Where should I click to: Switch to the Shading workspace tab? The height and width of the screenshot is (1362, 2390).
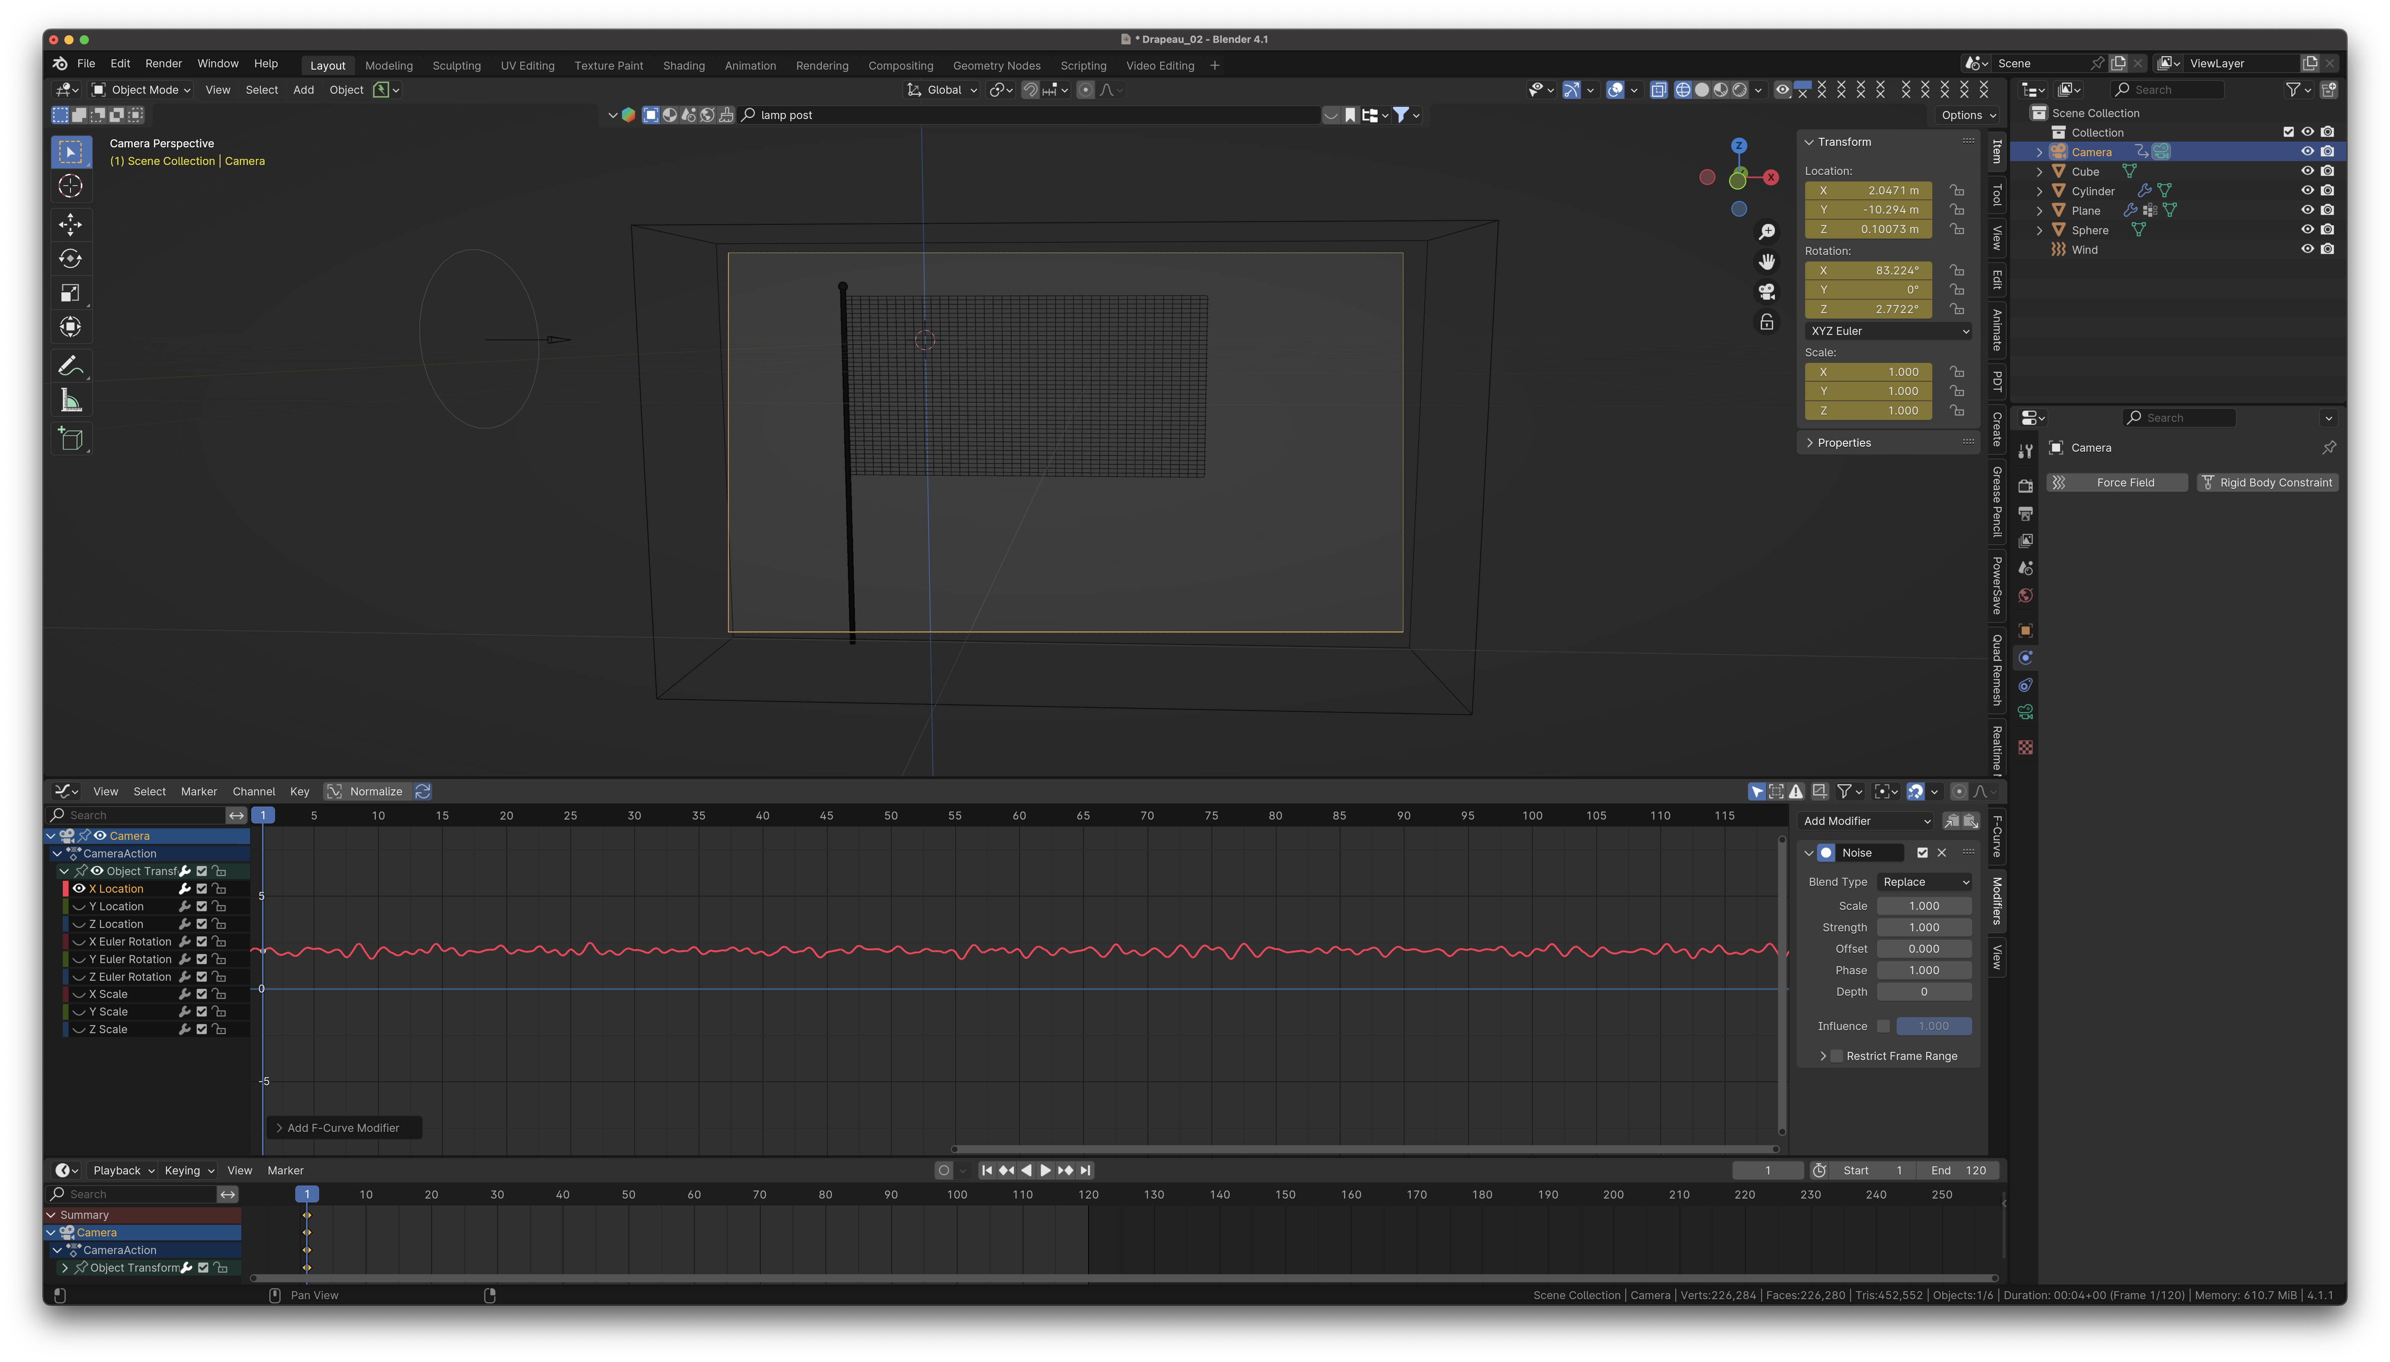click(x=684, y=65)
